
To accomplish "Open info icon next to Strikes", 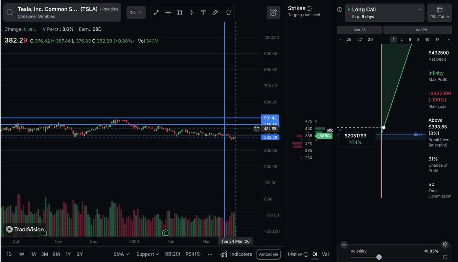I will click(x=309, y=8).
